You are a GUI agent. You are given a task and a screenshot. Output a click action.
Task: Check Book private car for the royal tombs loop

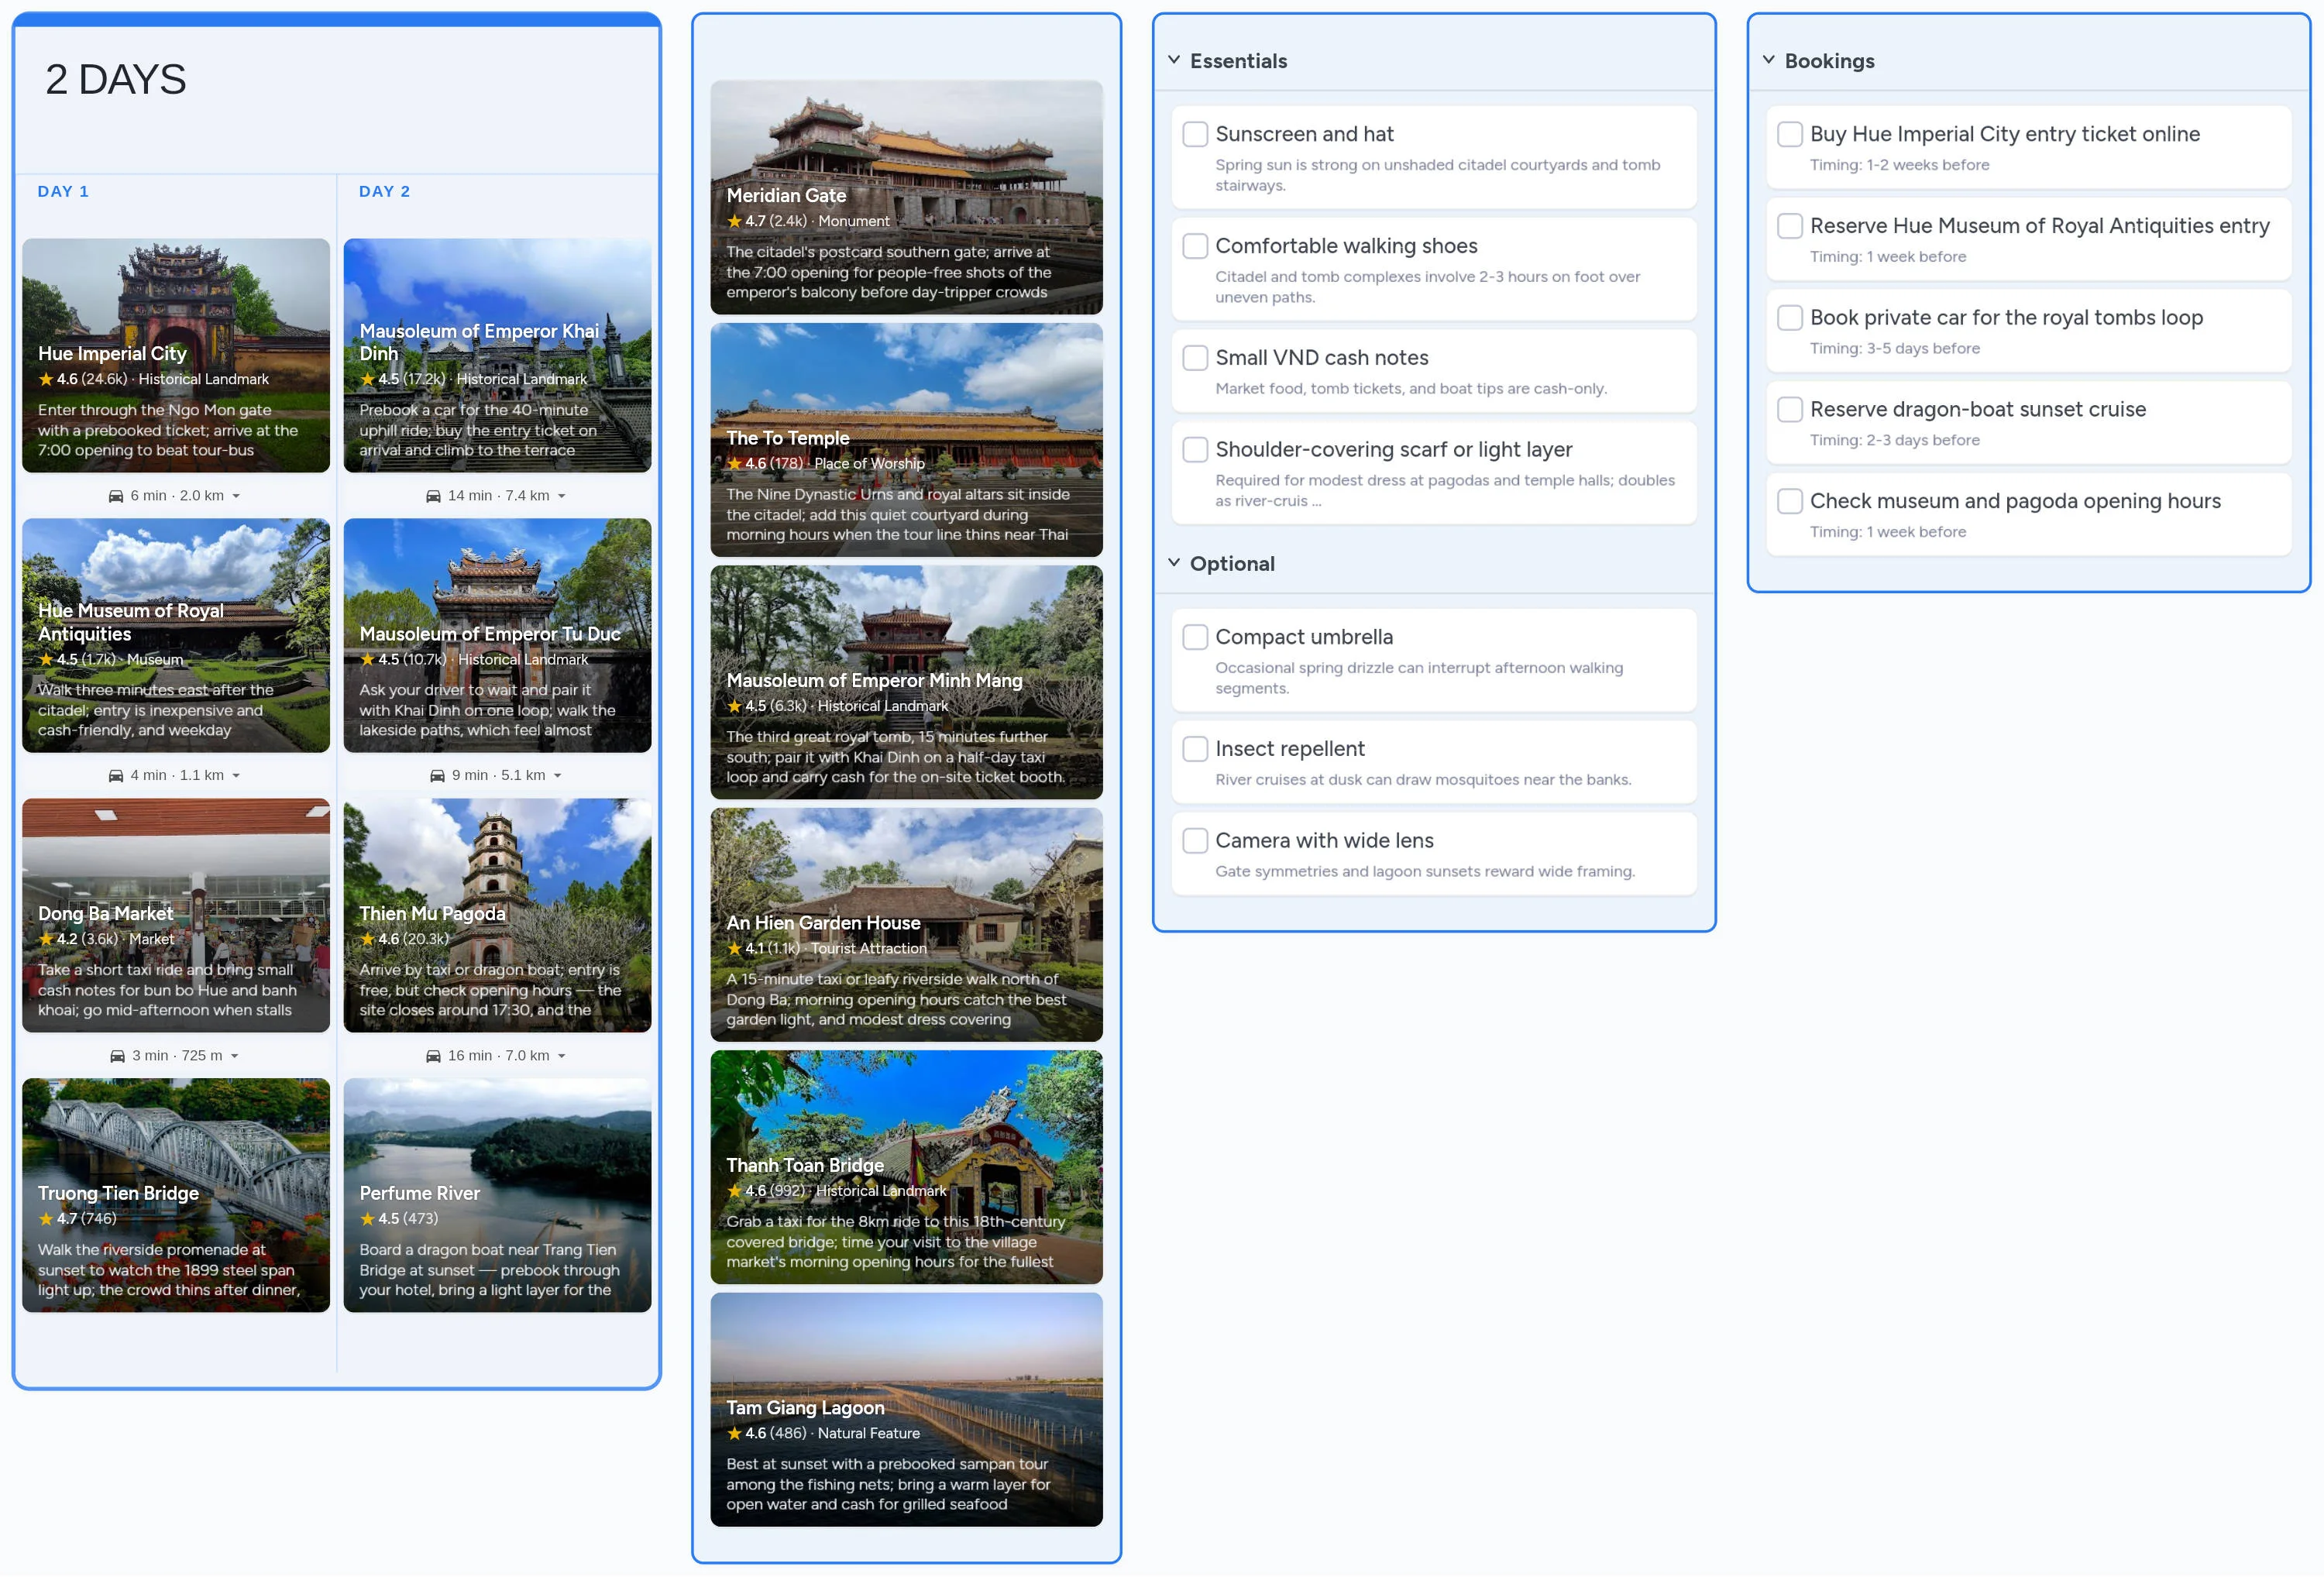click(x=1789, y=318)
